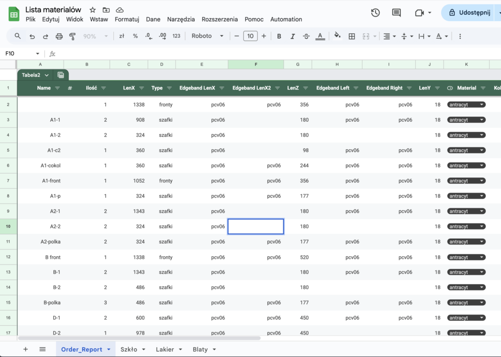Expand the Tabela2 table menu

pyautogui.click(x=46, y=75)
